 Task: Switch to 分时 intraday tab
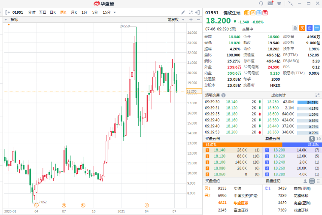click(32, 12)
